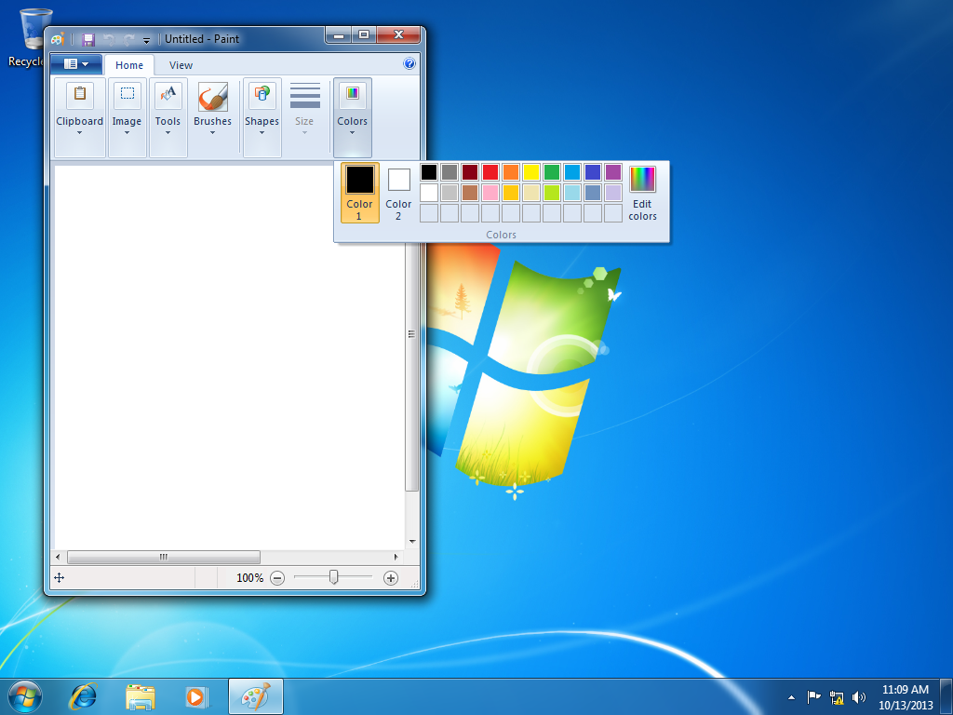953x715 pixels.
Task: Open Paint Help question mark icon
Action: pos(409,63)
